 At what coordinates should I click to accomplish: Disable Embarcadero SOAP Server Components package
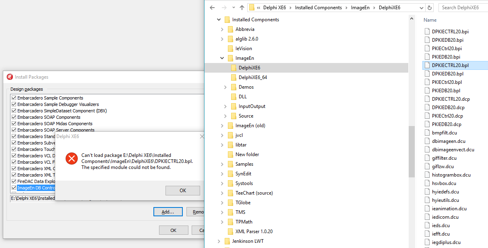14,130
